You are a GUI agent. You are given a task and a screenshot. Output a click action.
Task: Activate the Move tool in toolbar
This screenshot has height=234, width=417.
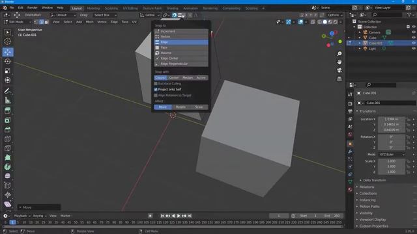tap(8, 52)
